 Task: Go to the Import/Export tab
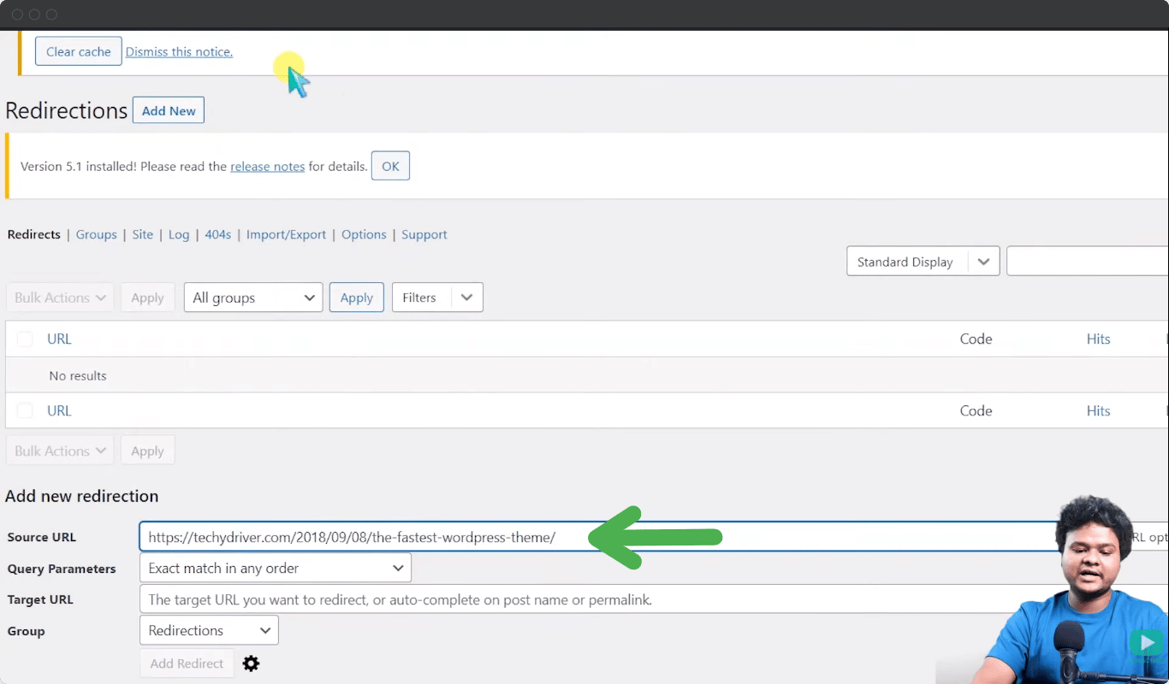click(287, 234)
